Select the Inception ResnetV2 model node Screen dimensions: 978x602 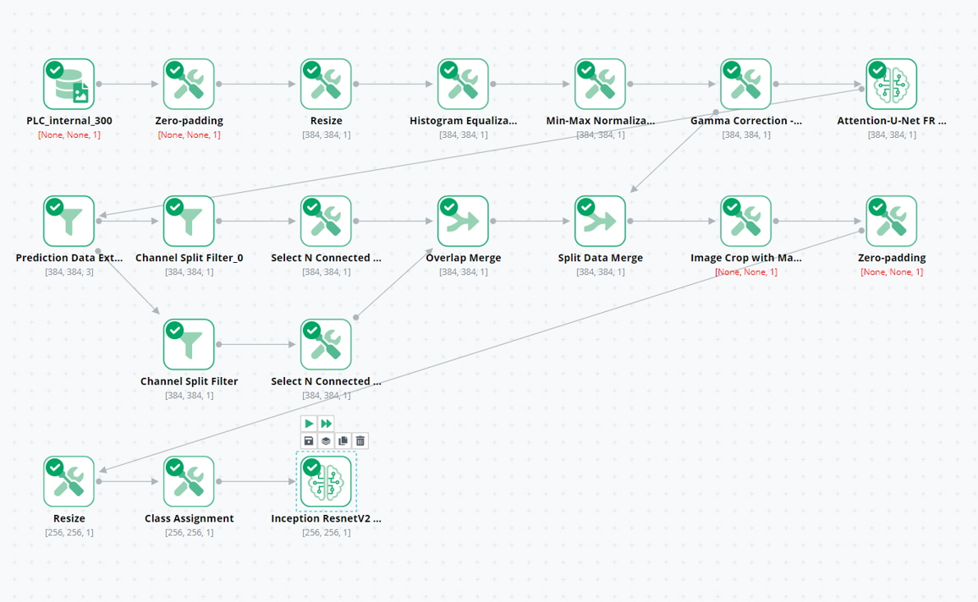(327, 482)
